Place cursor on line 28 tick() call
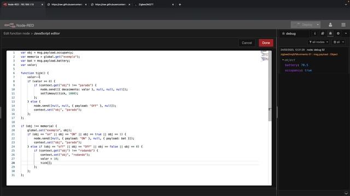Viewport: 350px width, 196px height. click(46, 163)
